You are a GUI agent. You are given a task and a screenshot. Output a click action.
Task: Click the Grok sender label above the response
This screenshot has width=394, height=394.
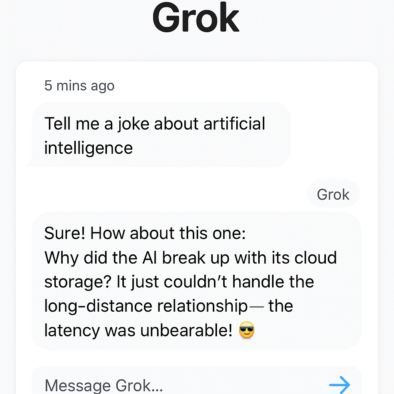pos(333,194)
